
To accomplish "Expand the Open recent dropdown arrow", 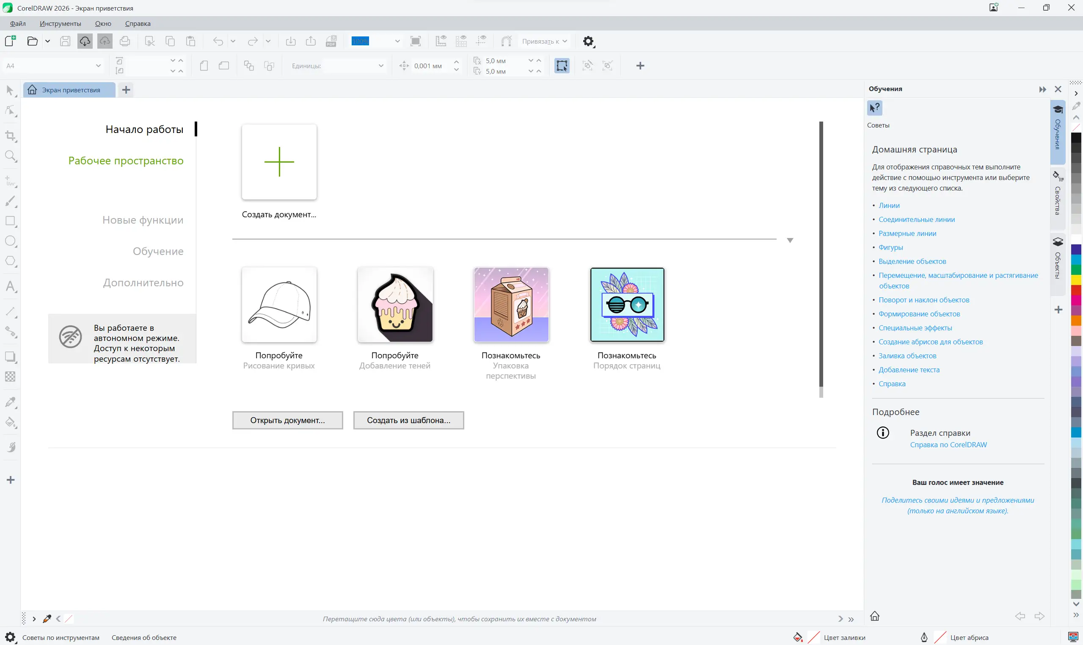I will 48,41.
